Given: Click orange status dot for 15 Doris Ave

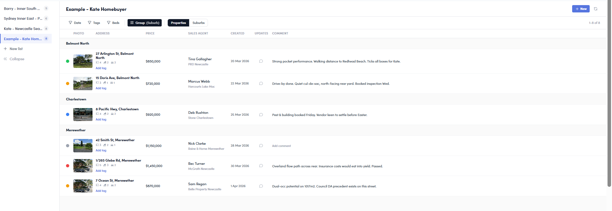Looking at the screenshot, I should pos(68,84).
